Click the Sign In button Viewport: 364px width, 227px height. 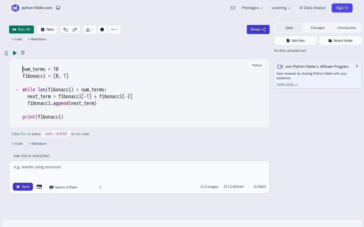coord(342,8)
